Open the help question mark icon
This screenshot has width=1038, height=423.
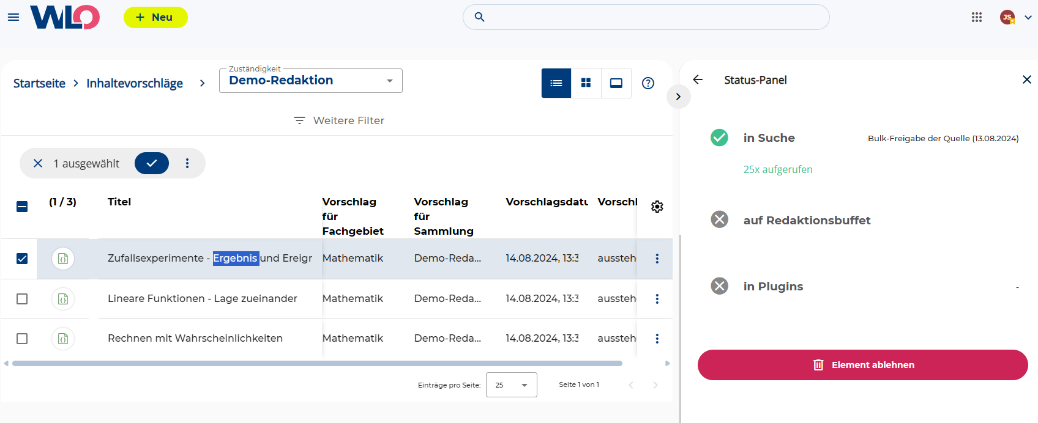648,83
